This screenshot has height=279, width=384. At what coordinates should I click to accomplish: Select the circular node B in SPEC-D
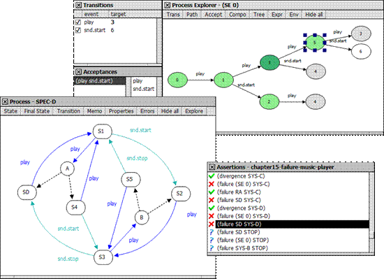[142, 217]
